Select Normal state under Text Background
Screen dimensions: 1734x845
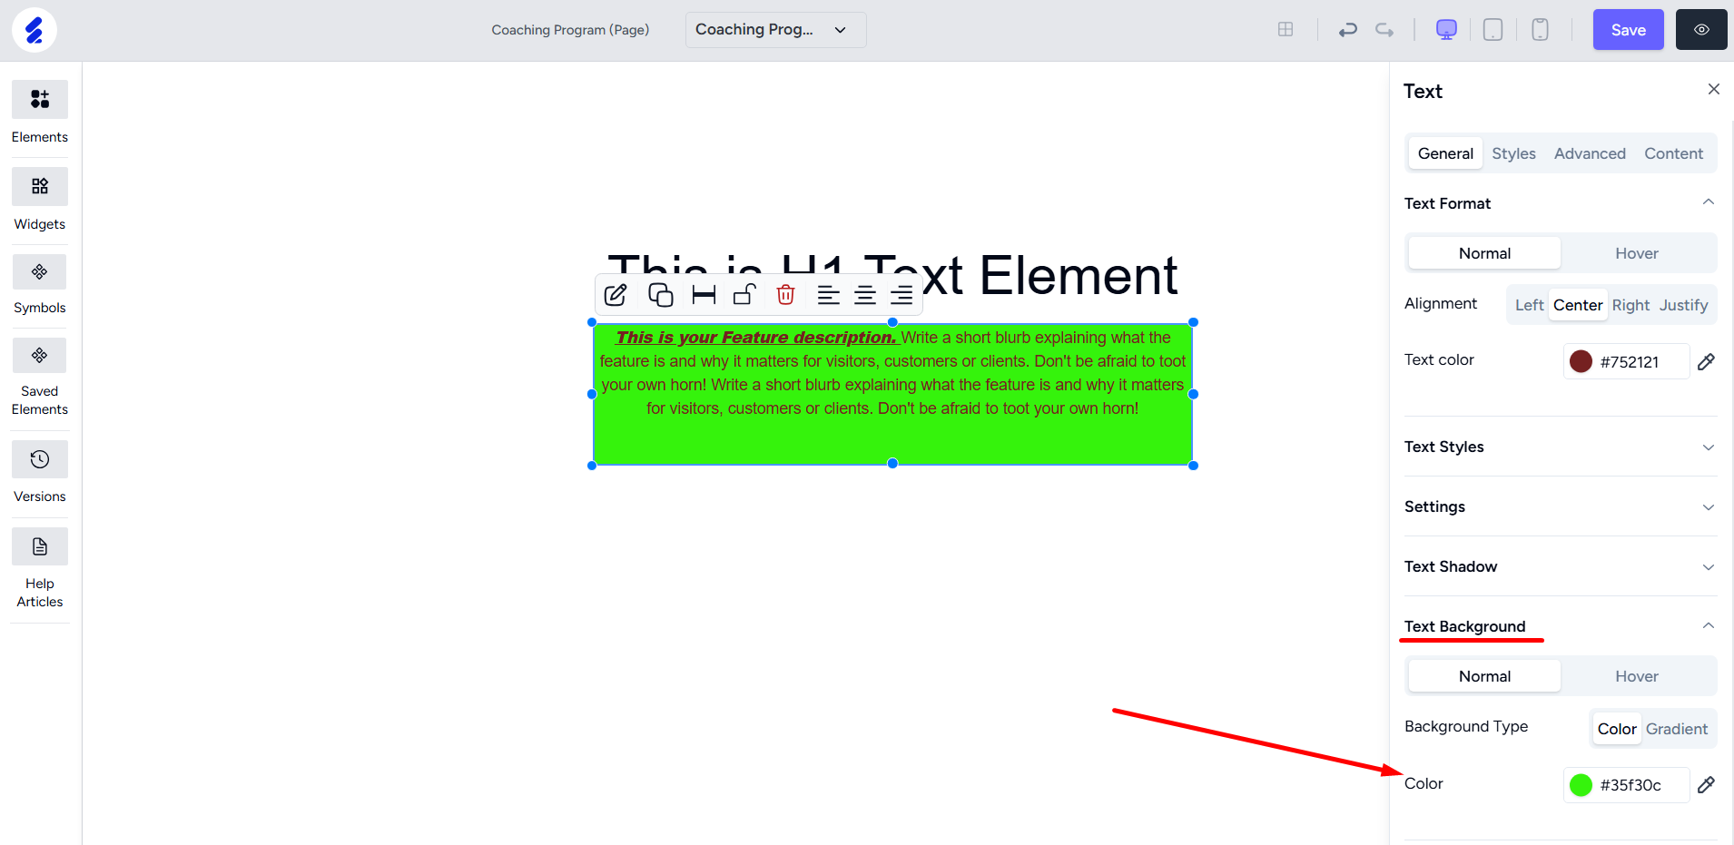(1484, 676)
